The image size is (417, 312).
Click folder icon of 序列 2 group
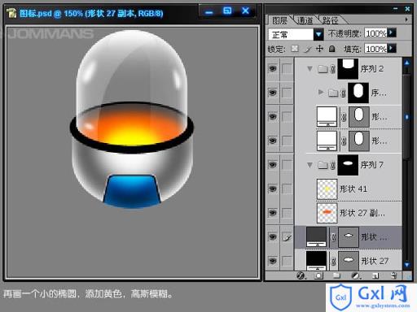[323, 69]
